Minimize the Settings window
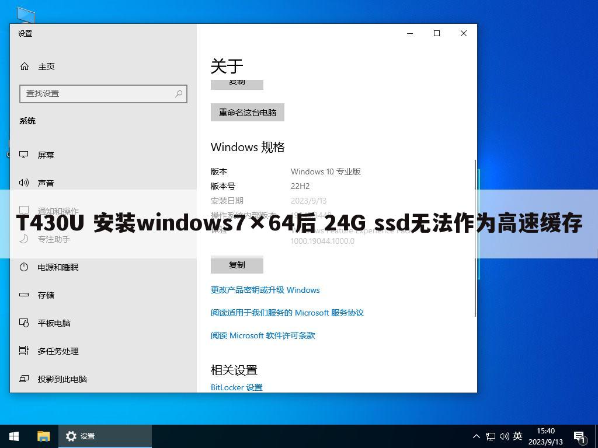Screen dimensions: 598x448 coord(410,33)
